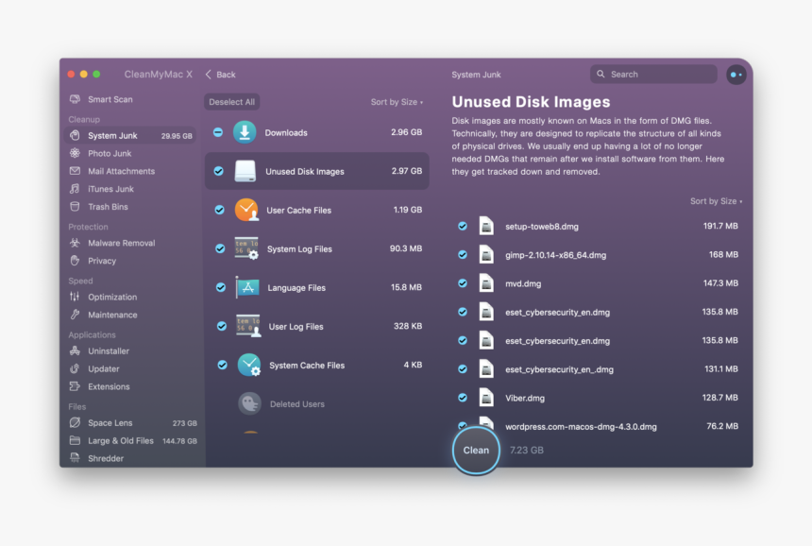Image resolution: width=812 pixels, height=546 pixels.
Task: Click the assistant dots icon beside Search
Action: pos(736,75)
